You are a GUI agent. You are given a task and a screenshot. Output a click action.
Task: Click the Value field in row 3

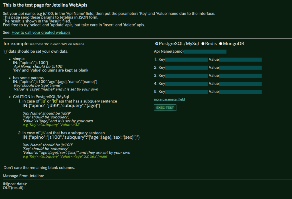[240, 75]
